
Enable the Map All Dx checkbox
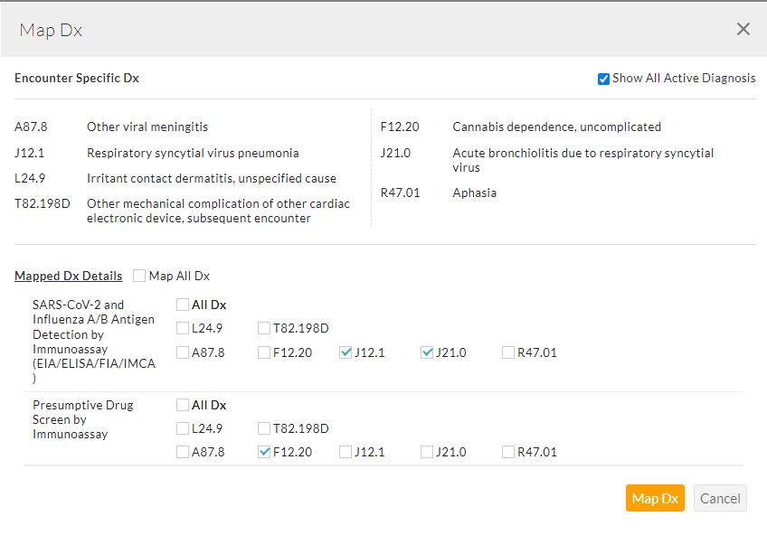[x=139, y=276]
